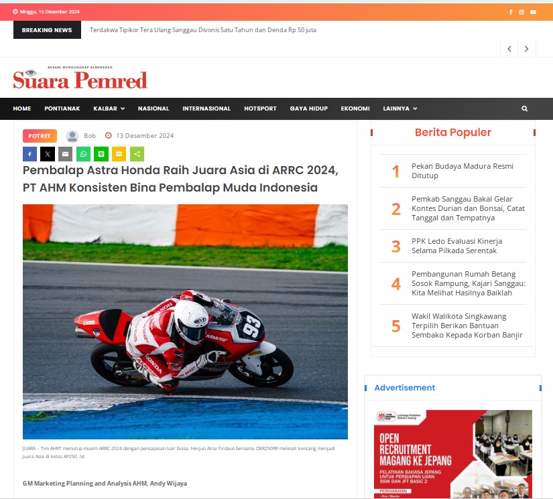Image resolution: width=553 pixels, height=499 pixels.
Task: Open the Internasional section
Action: (206, 109)
